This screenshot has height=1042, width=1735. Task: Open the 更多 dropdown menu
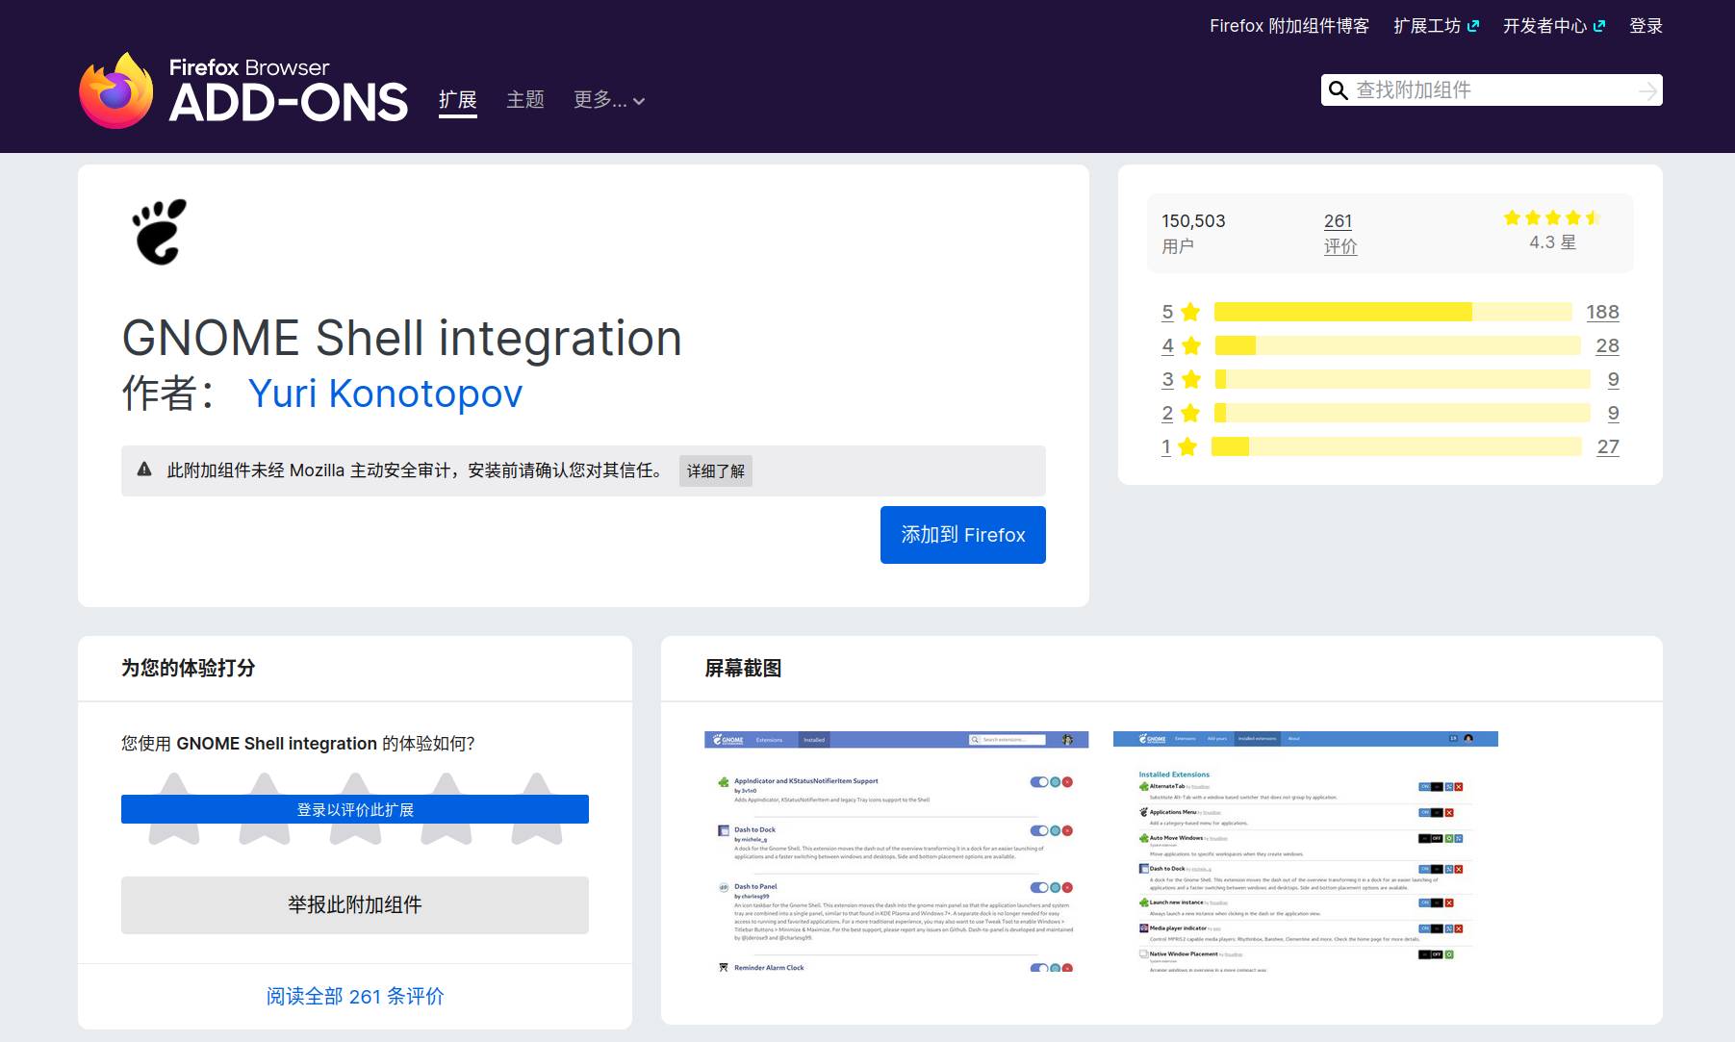pyautogui.click(x=609, y=100)
